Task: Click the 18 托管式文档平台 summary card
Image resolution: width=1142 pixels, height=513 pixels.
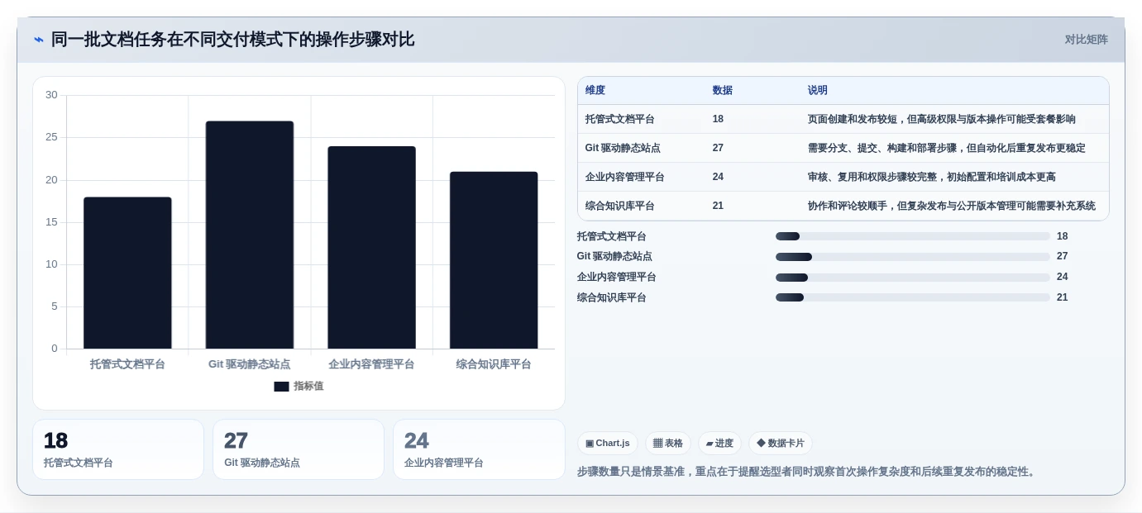Action: pos(118,449)
